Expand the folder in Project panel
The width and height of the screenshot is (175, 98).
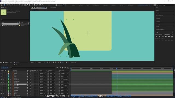pyautogui.click(x=1, y=26)
